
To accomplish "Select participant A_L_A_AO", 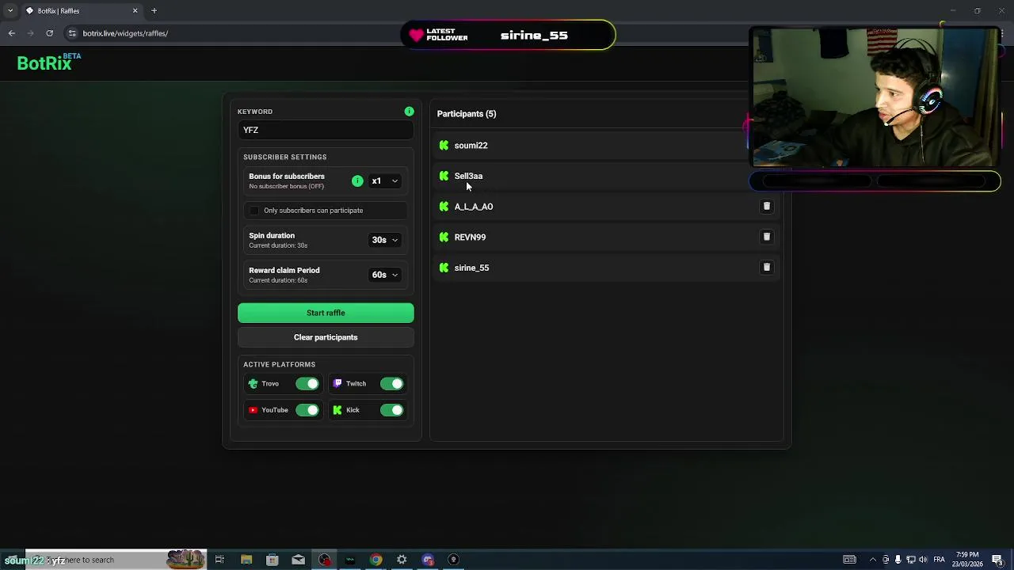I will point(606,207).
